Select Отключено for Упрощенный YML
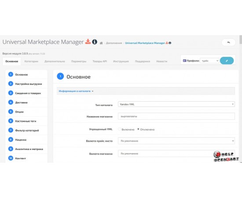 (138, 129)
